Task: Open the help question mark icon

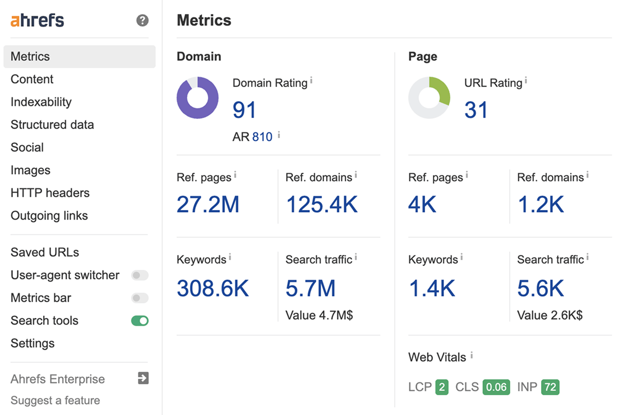Action: pos(142,20)
